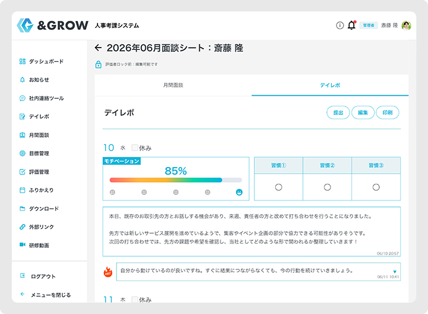Click the 目標管理 target icon
428x314 pixels.
tap(23, 153)
